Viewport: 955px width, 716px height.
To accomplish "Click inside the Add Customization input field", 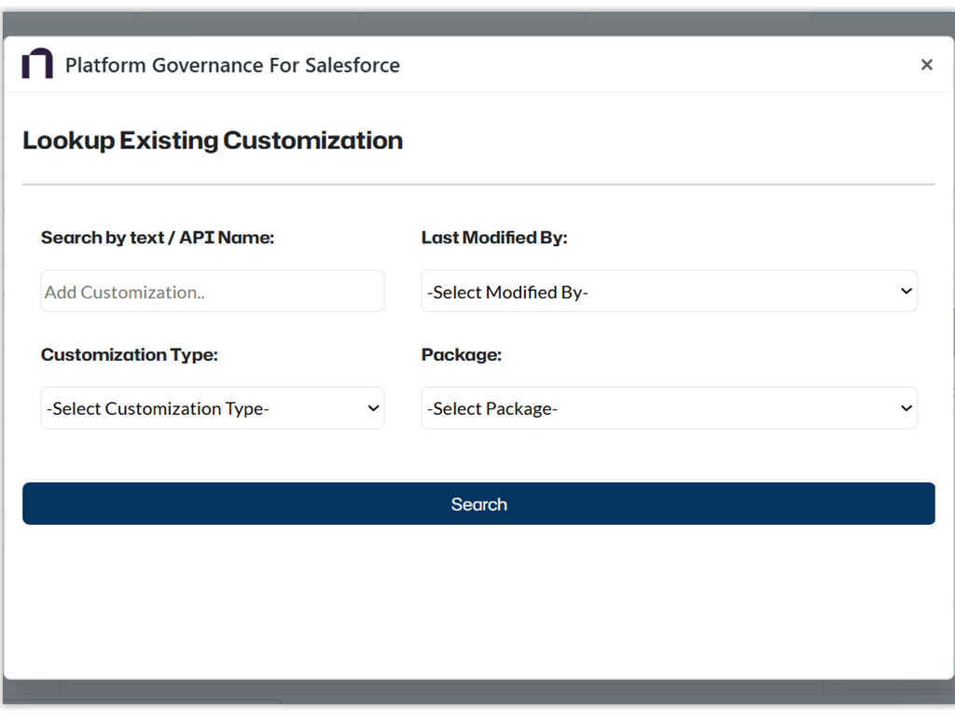I will 212,291.
